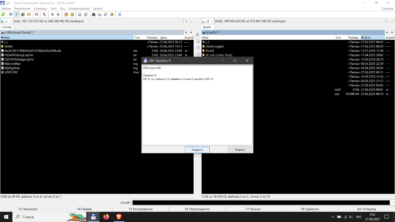Open the Справка menu

(x=387, y=9)
